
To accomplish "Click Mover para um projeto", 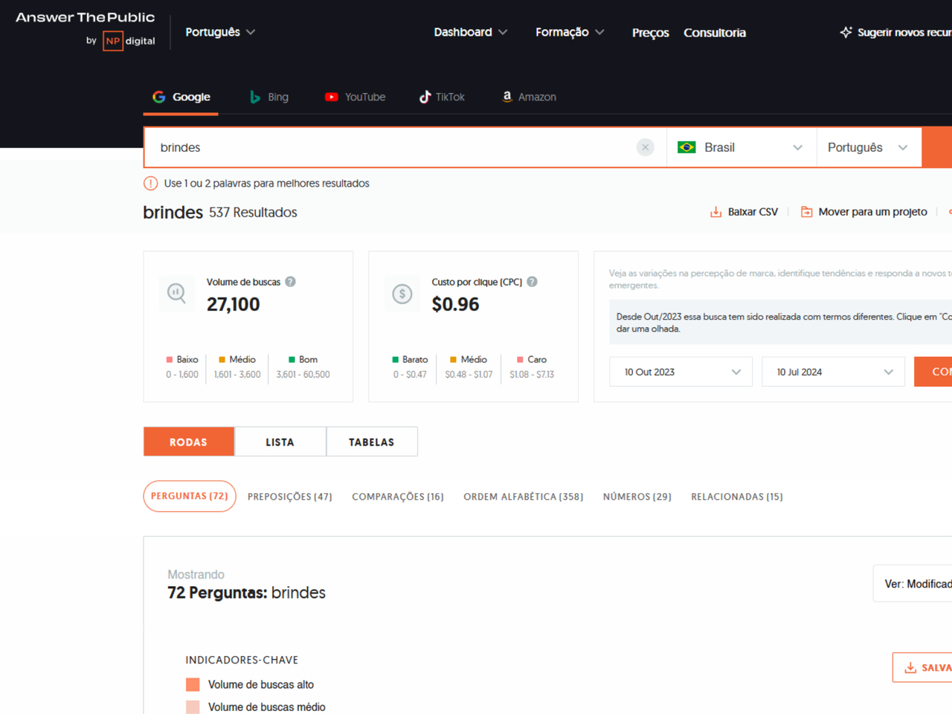I will point(863,212).
